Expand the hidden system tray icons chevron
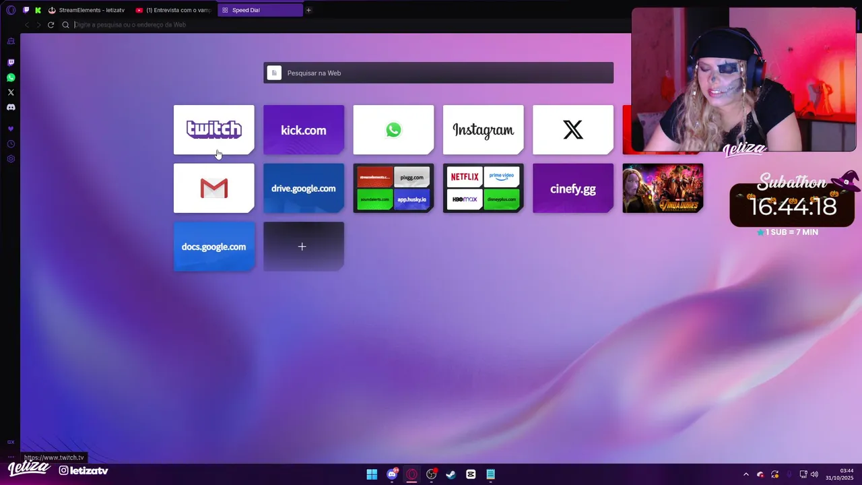862x485 pixels. 745,474
